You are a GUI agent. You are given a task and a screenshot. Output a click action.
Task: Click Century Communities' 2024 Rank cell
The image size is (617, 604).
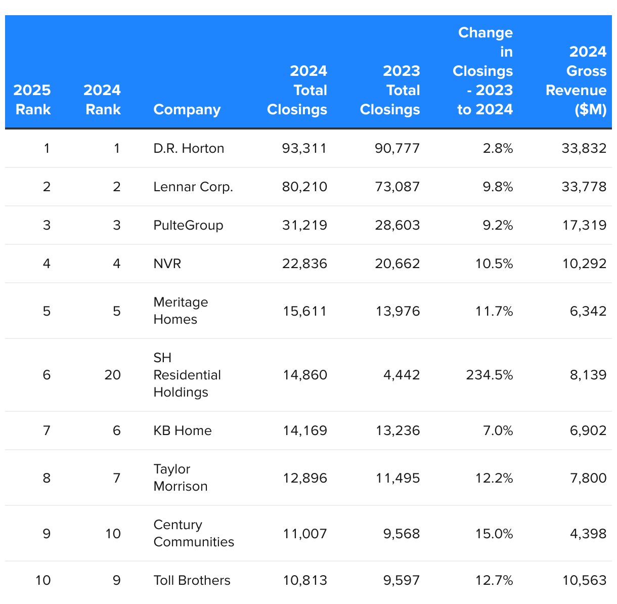pyautogui.click(x=113, y=533)
